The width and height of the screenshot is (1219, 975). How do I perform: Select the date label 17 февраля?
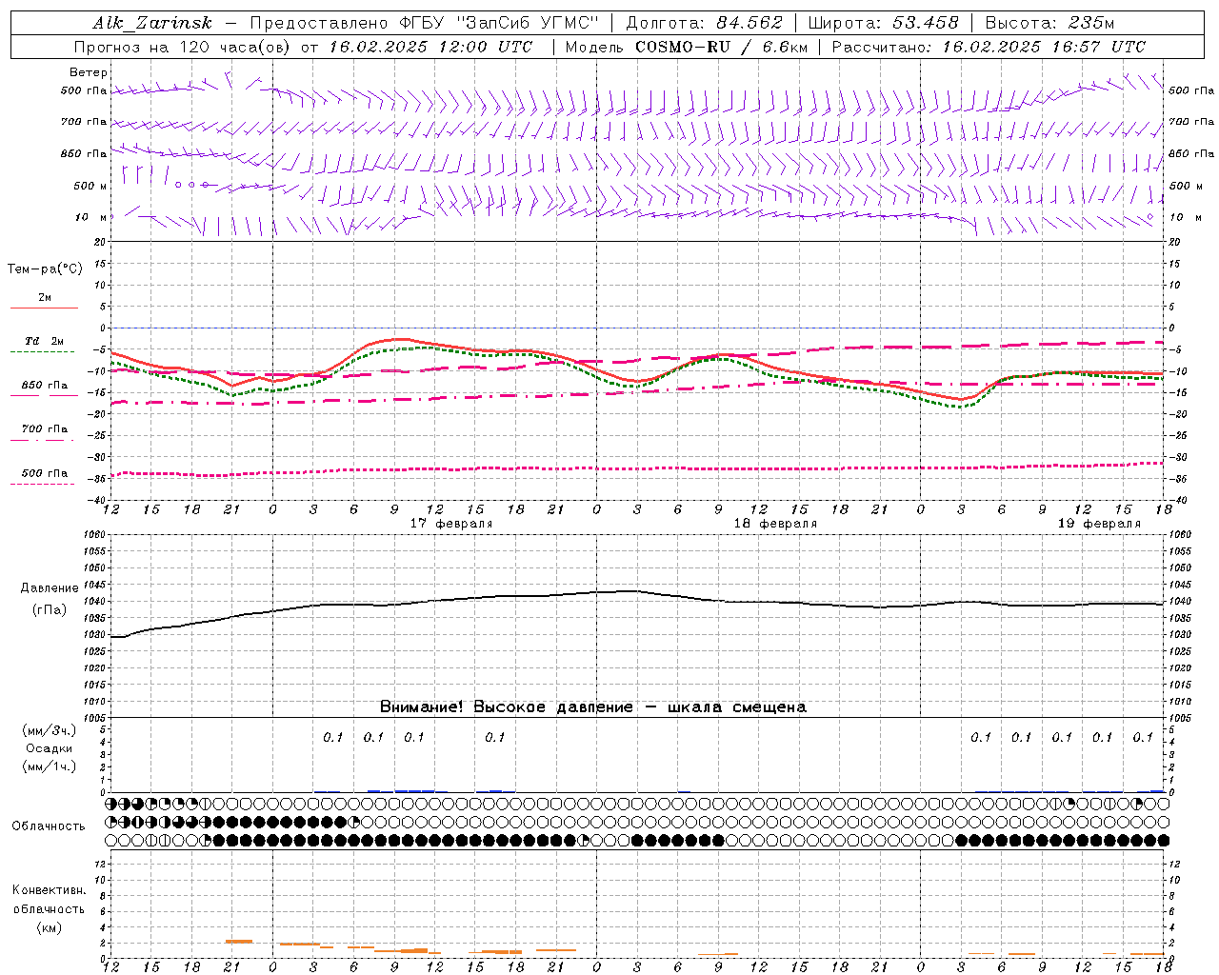[x=451, y=524]
